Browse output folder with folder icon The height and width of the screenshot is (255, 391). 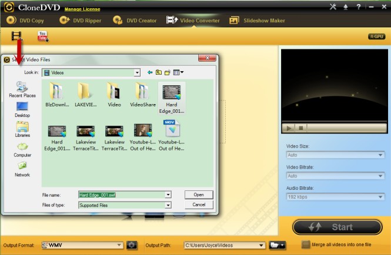[275, 245]
